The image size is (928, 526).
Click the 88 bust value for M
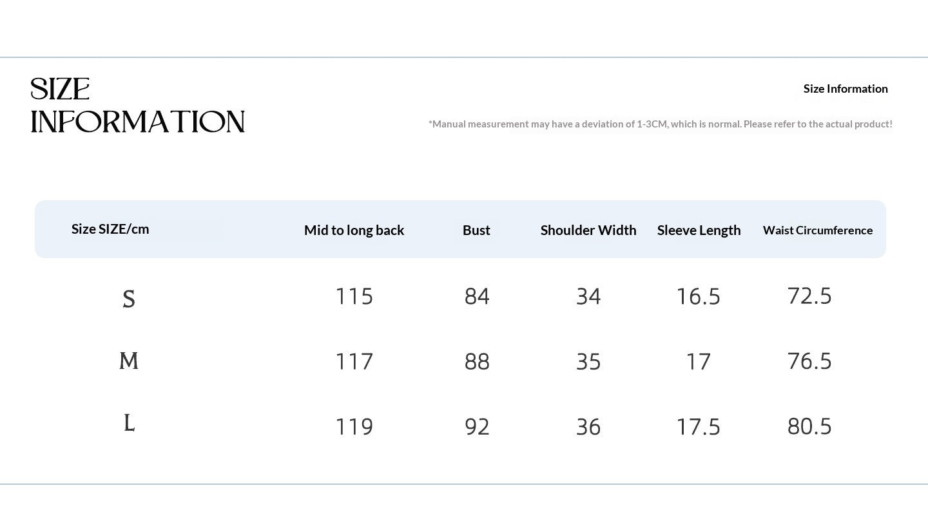click(x=477, y=362)
